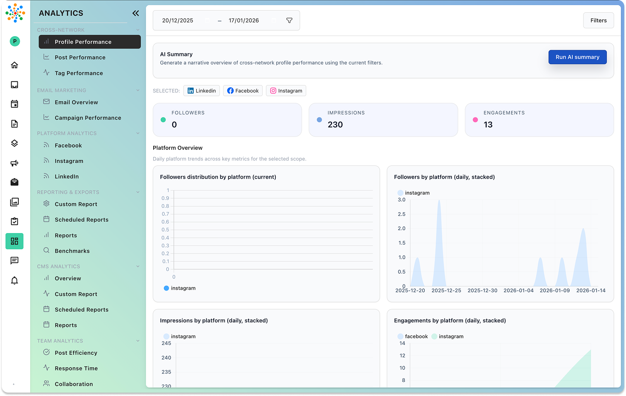
Task: Open the media library image icon
Action: tap(14, 202)
